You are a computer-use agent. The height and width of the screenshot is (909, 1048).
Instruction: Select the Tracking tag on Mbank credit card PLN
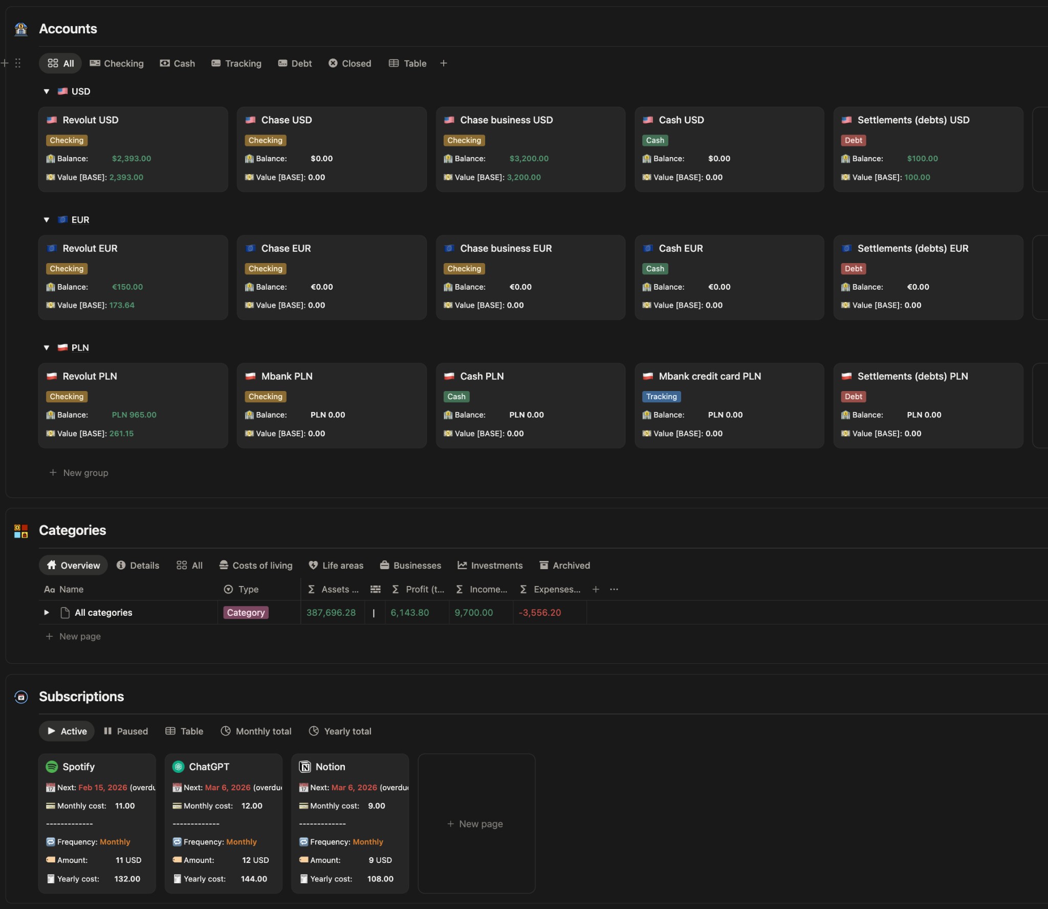(x=661, y=396)
